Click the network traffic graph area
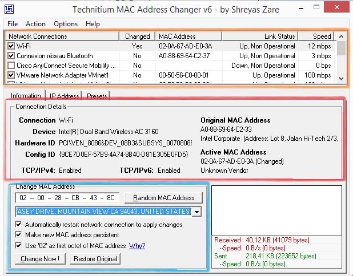Image resolution: width=353 pixels, height=276 pixels. coord(276,210)
